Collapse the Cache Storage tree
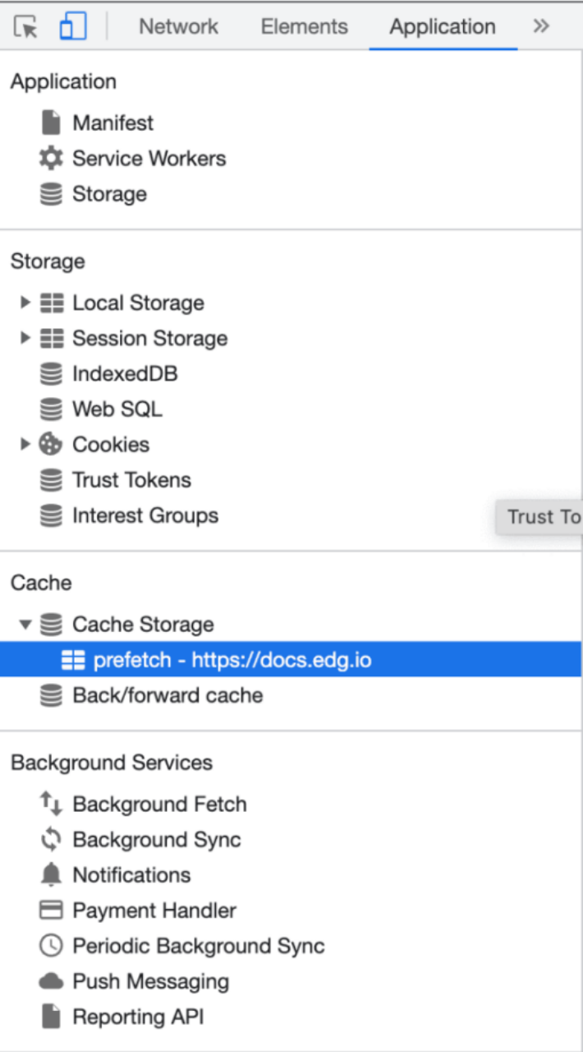Image resolution: width=583 pixels, height=1052 pixels. (25, 625)
